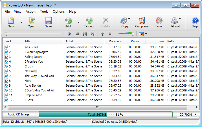Click the scroll left arrow
Image resolution: width=202 pixels, height=127 pixels.
[5, 107]
